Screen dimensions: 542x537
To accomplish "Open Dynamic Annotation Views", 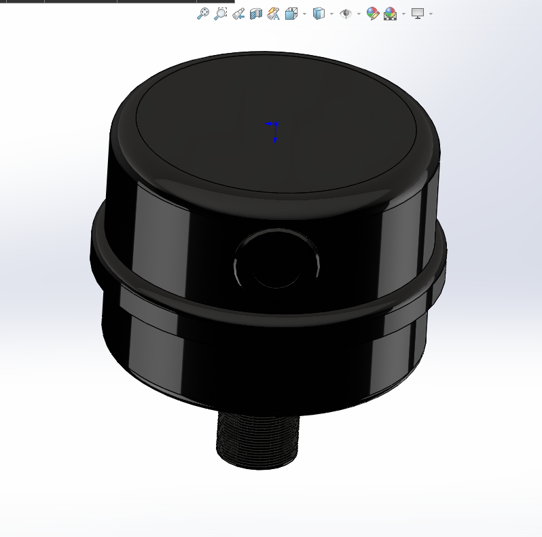I will pyautogui.click(x=274, y=14).
